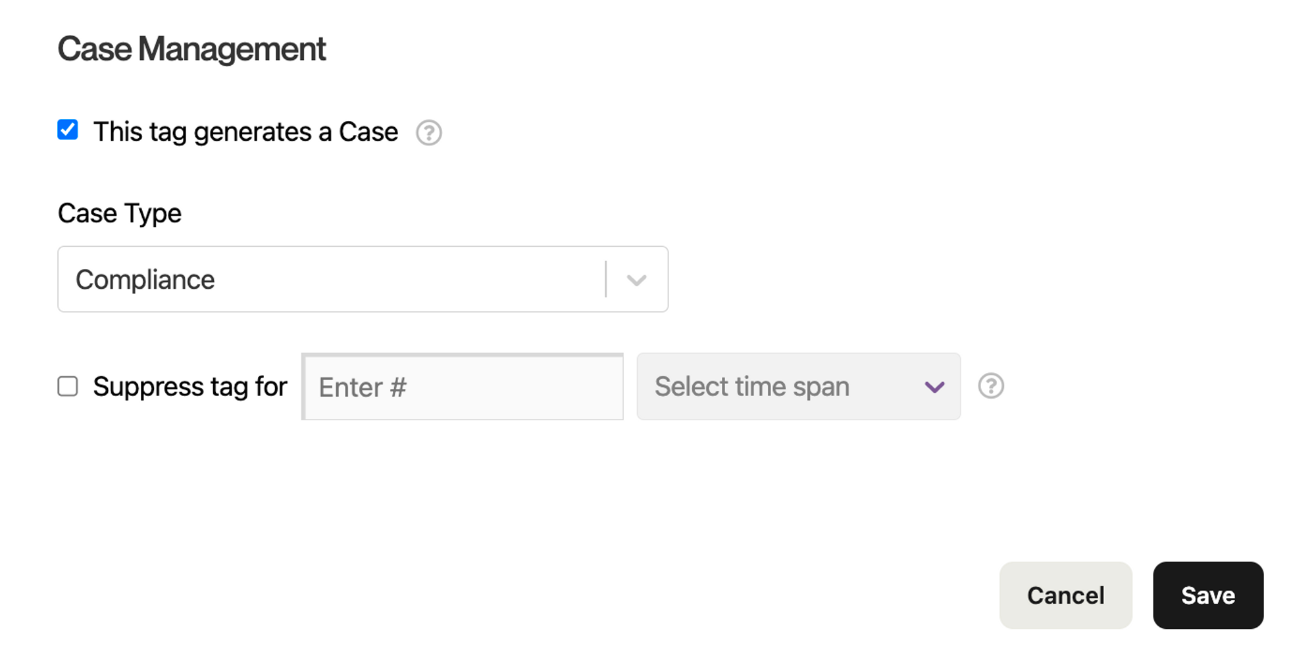Click the 'Select time span' placeholder text
This screenshot has width=1316, height=669.
point(751,387)
